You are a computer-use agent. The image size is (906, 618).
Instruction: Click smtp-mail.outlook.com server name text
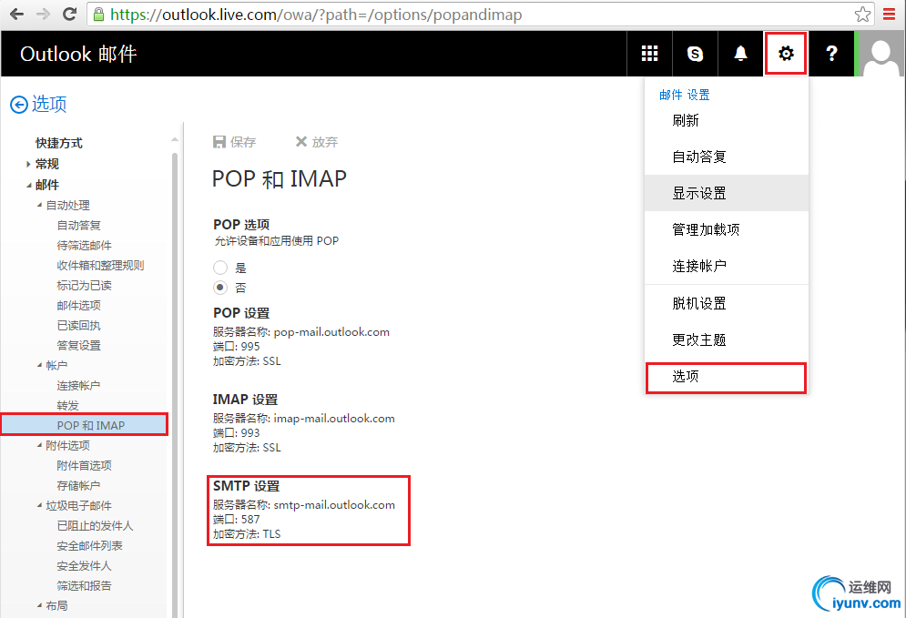tap(334, 505)
